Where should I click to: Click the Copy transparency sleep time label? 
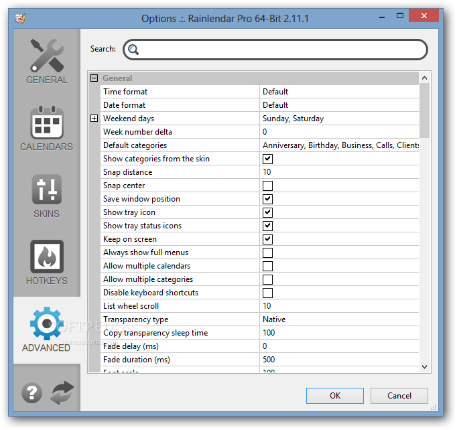[x=155, y=333]
